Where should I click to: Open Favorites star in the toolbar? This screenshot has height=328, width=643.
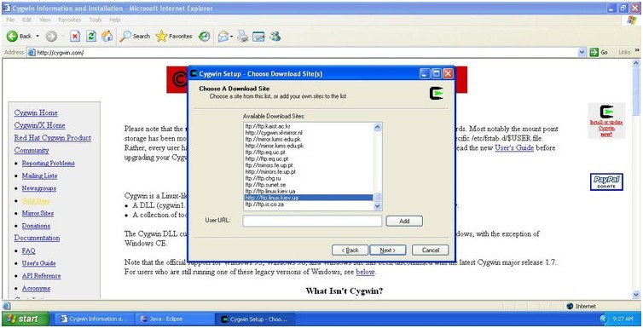point(161,37)
